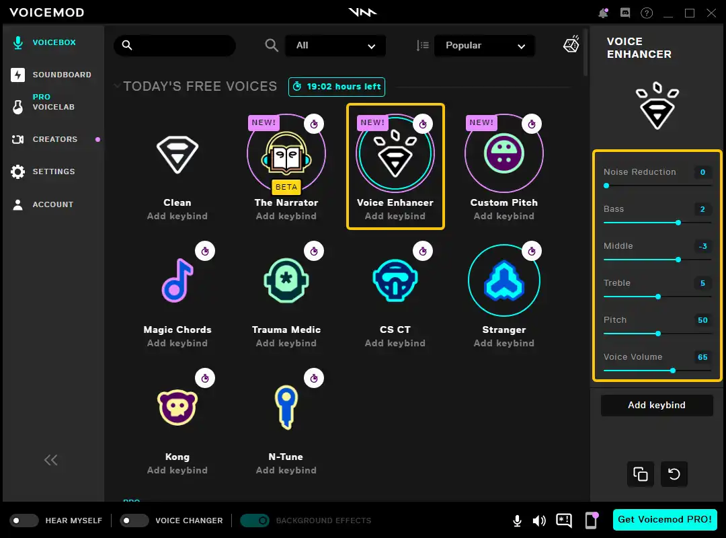This screenshot has height=538, width=726.
Task: Adjust the Pitch slider
Action: 657,334
